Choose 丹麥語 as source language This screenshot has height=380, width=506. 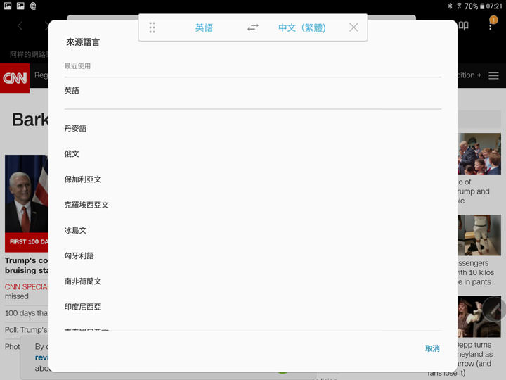click(x=253, y=129)
